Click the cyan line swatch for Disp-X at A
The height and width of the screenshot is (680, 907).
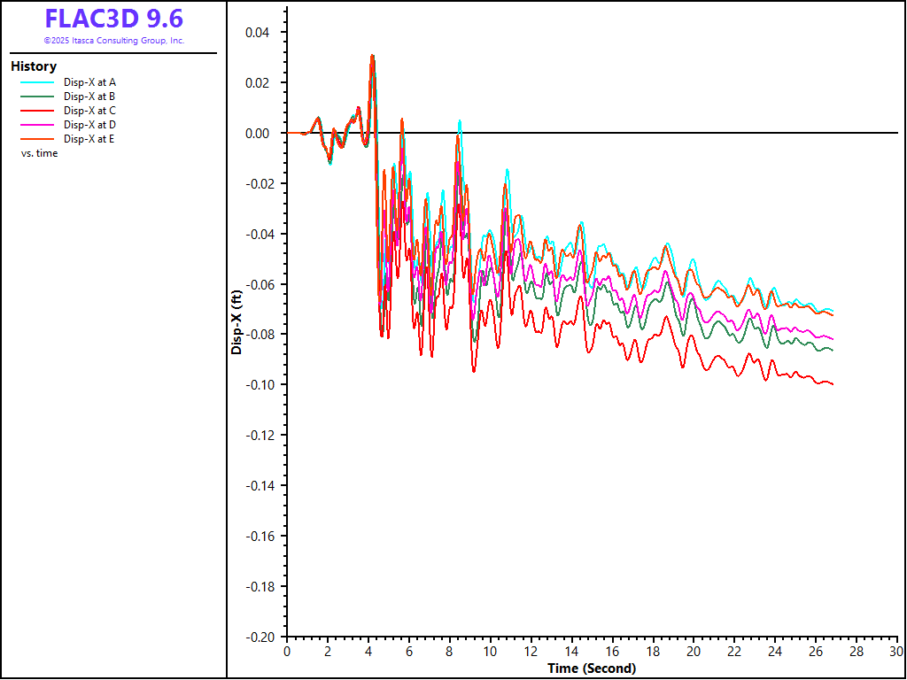[x=37, y=82]
